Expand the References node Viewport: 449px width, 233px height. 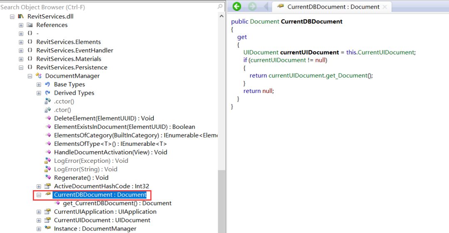[21, 25]
